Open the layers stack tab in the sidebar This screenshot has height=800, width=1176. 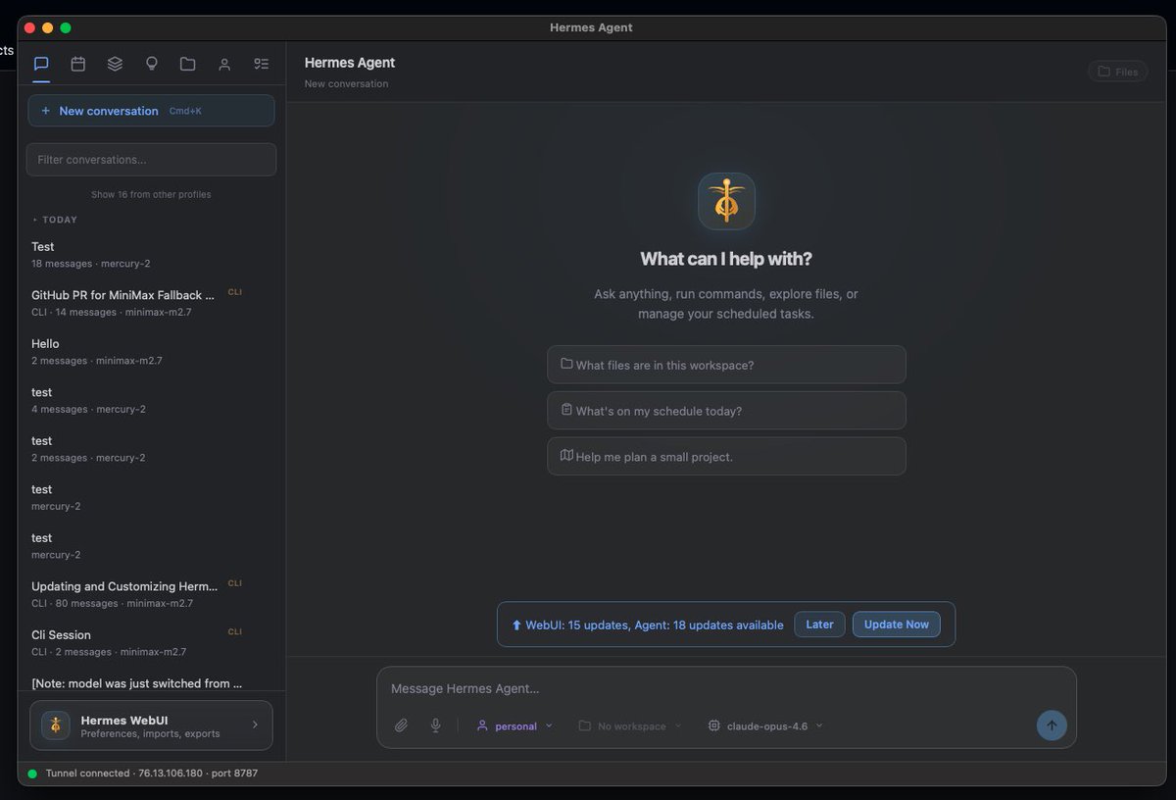(x=115, y=64)
